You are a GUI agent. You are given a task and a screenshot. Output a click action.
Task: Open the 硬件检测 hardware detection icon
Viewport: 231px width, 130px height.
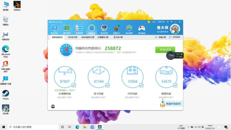click(x=67, y=28)
